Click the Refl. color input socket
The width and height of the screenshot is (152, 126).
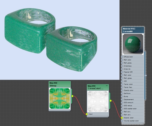tap(122, 60)
